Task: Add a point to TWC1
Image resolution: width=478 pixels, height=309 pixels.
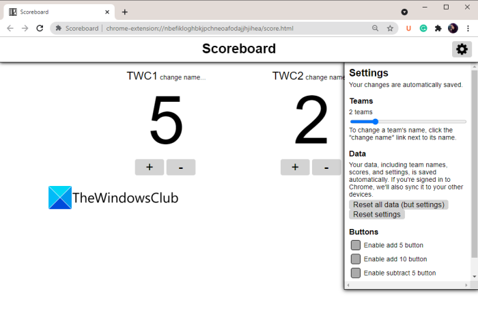Action: [x=150, y=167]
